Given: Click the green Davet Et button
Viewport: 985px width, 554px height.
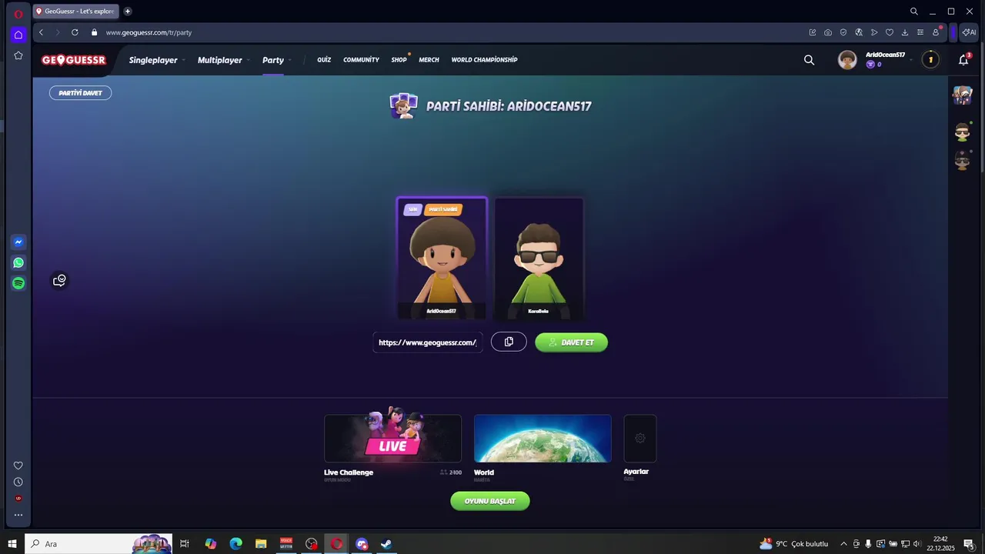Looking at the screenshot, I should (x=571, y=342).
